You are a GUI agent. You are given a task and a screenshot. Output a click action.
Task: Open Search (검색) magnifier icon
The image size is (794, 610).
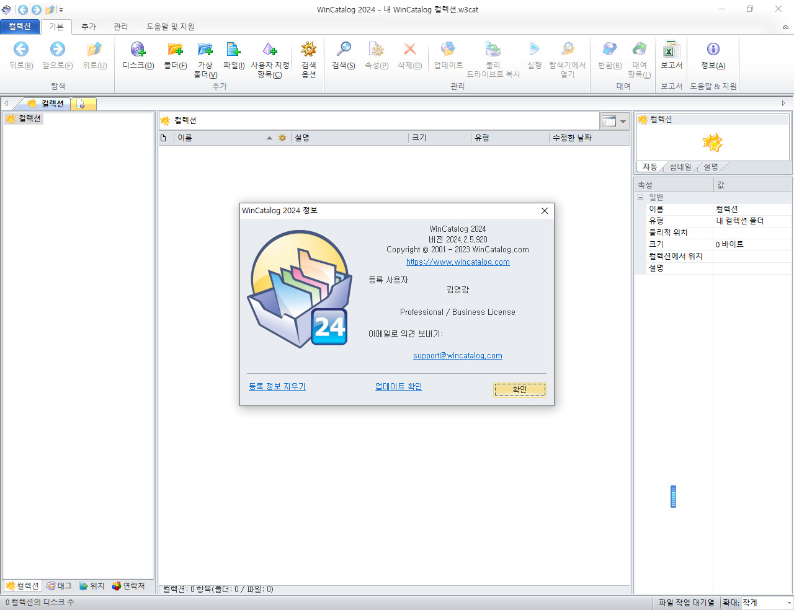coord(343,49)
